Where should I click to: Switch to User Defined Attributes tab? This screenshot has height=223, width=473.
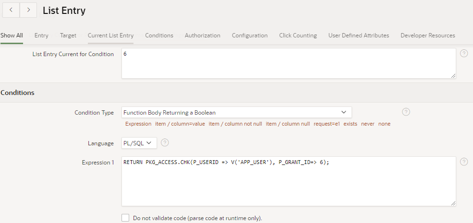(359, 35)
